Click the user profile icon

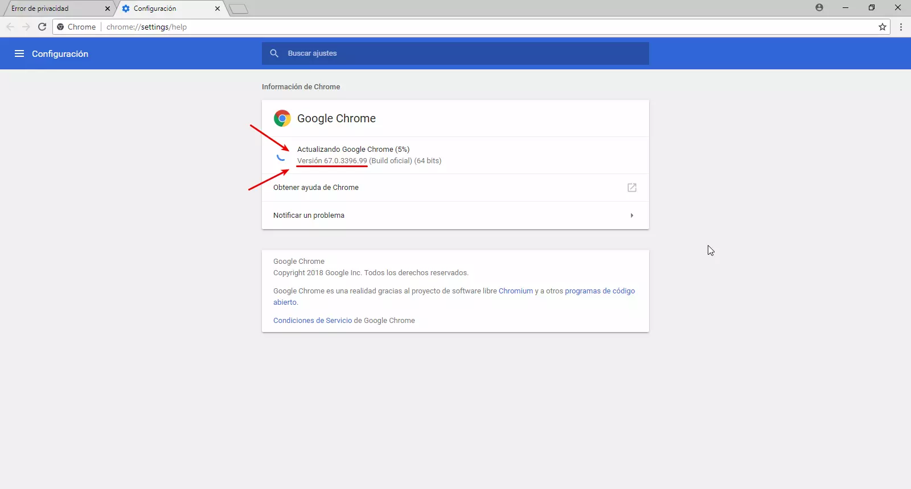819,8
